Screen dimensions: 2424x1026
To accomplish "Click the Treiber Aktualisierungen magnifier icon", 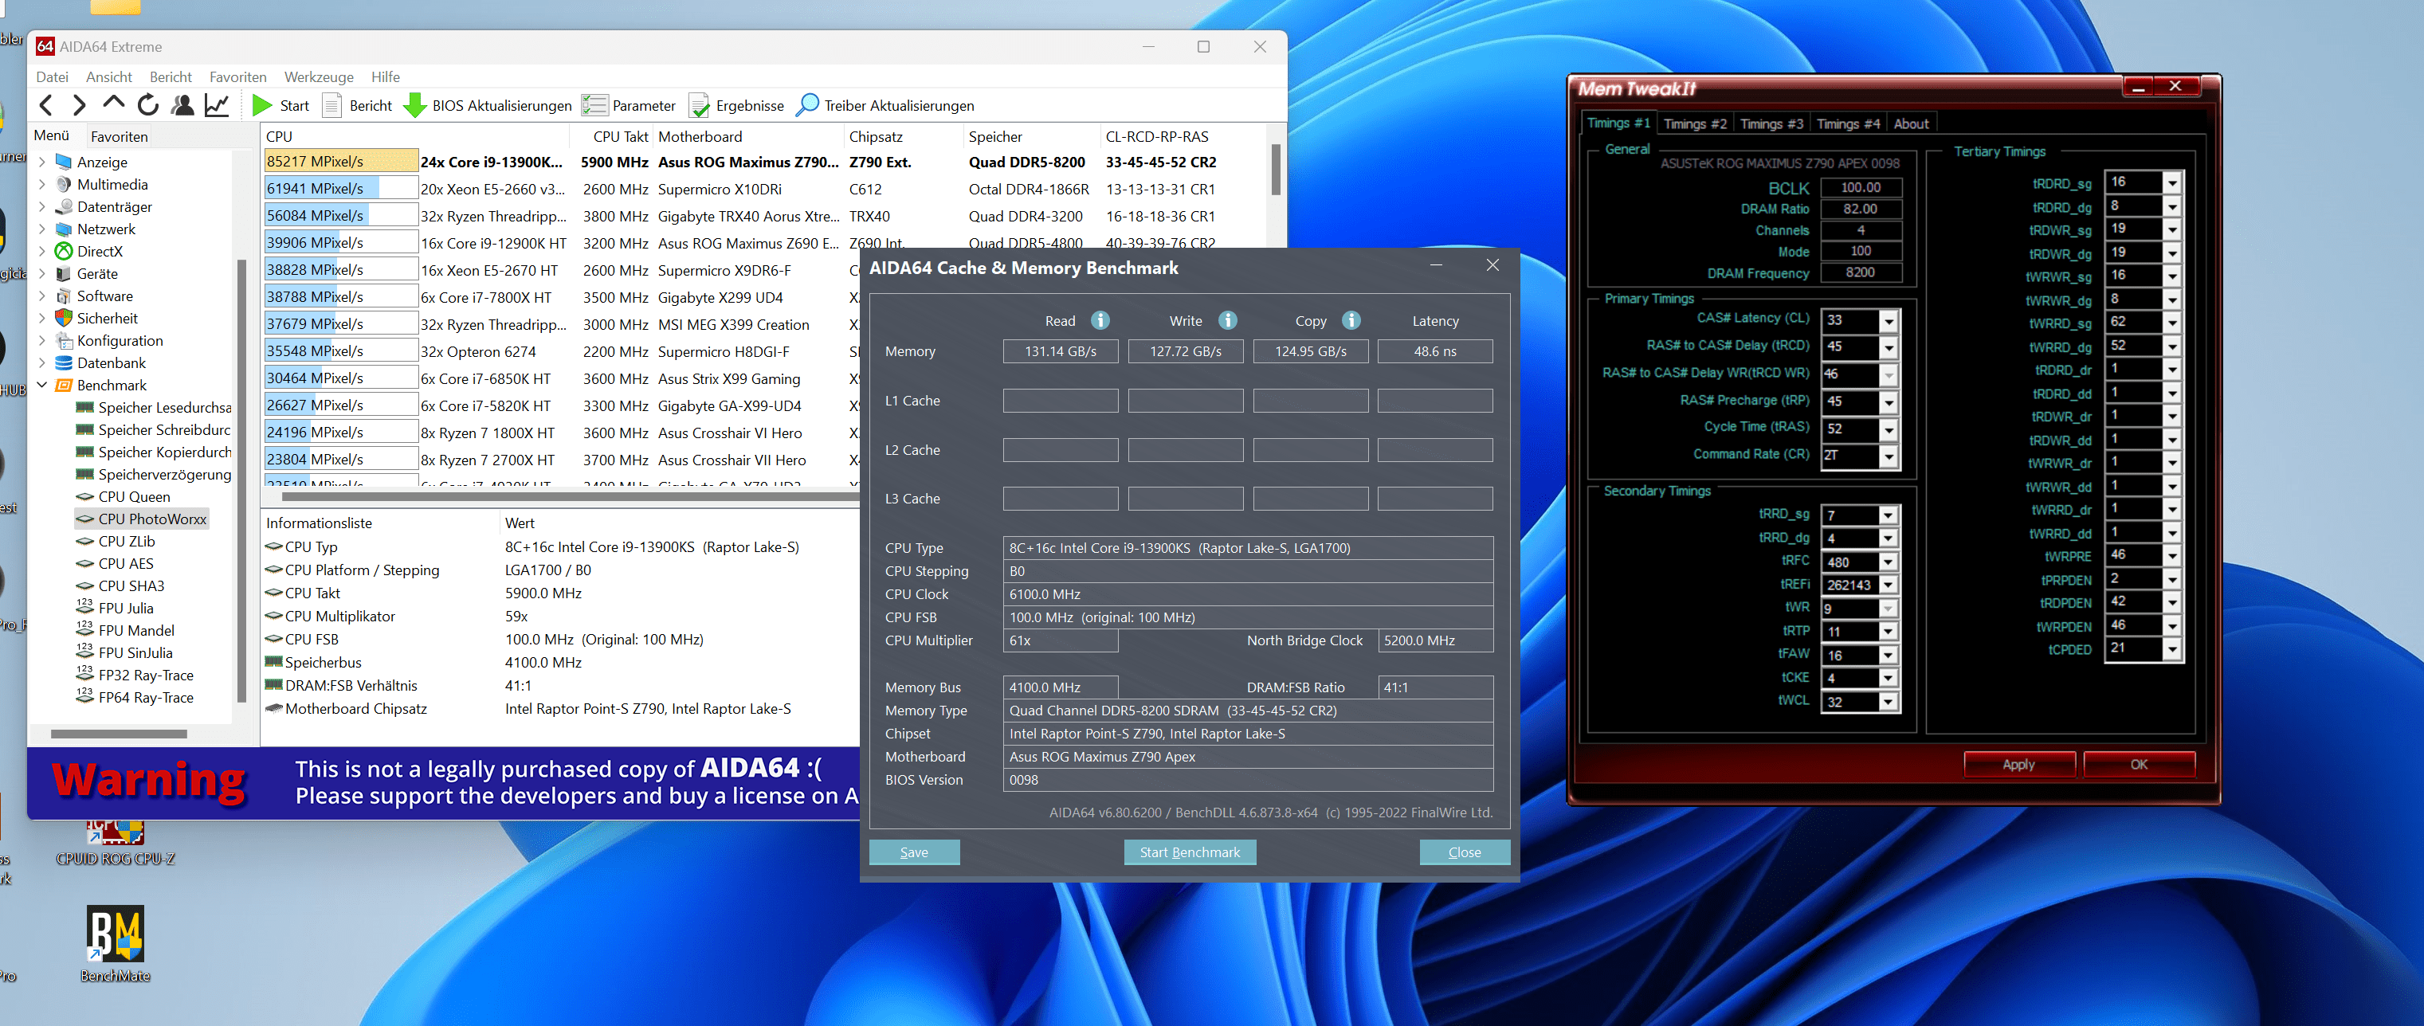I will point(806,105).
